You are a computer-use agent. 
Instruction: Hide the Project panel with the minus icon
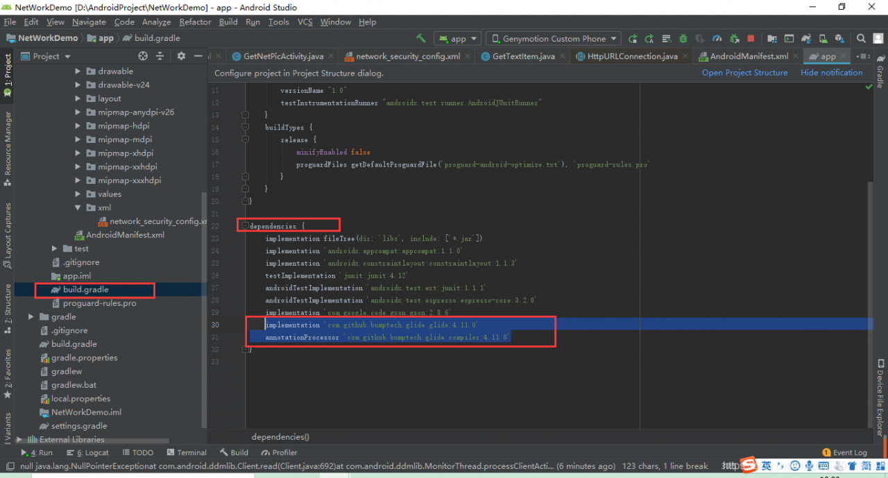(x=198, y=56)
